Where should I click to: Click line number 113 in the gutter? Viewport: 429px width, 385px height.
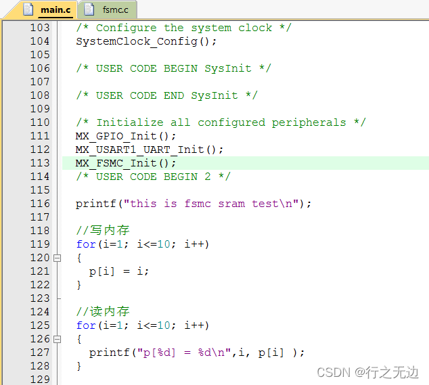[40, 163]
